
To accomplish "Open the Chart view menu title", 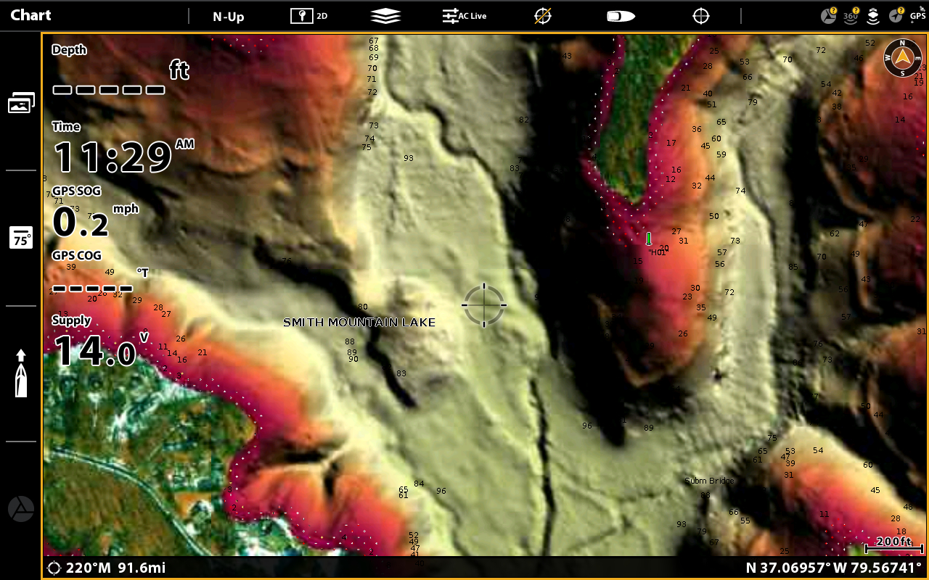I will tap(30, 15).
